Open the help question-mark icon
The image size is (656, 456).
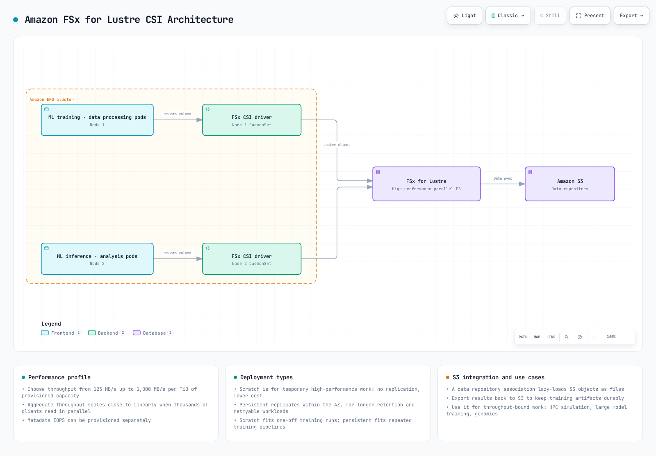click(580, 337)
